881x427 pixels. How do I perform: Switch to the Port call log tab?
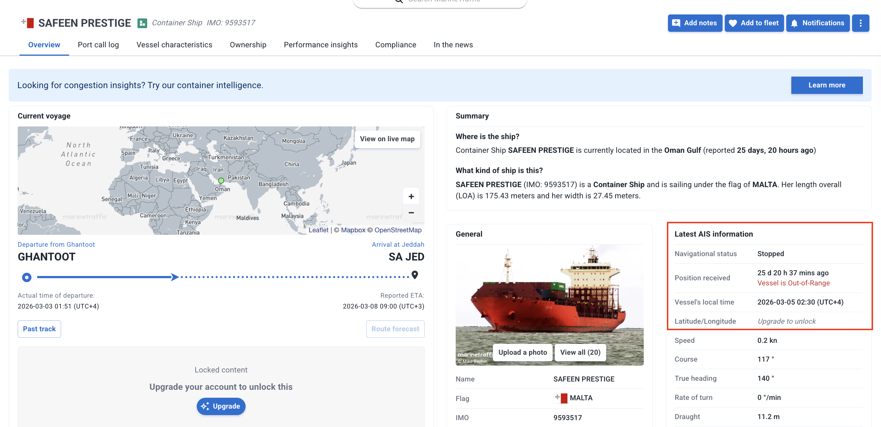tap(98, 45)
